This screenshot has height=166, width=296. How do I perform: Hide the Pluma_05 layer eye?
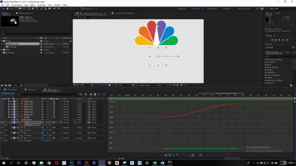point(2,104)
